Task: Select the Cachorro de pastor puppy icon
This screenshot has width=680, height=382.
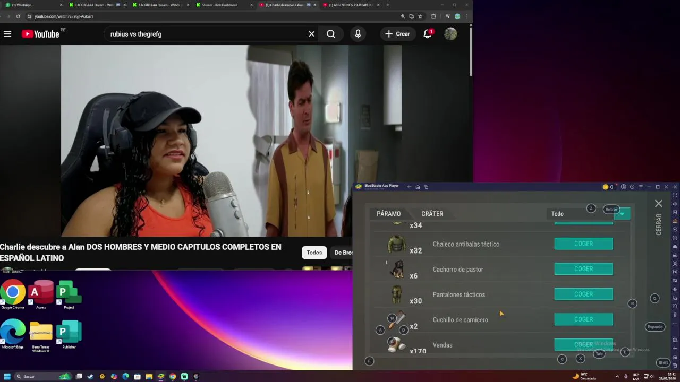Action: pos(397,270)
